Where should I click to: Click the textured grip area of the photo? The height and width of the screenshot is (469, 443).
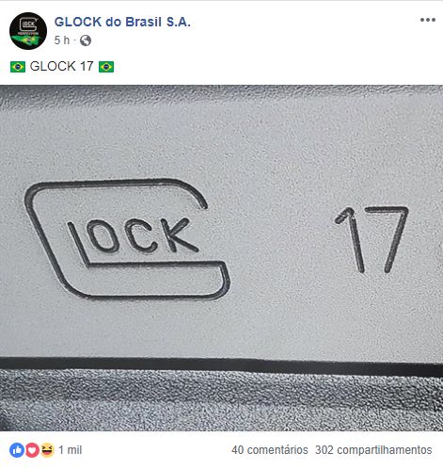(221, 403)
